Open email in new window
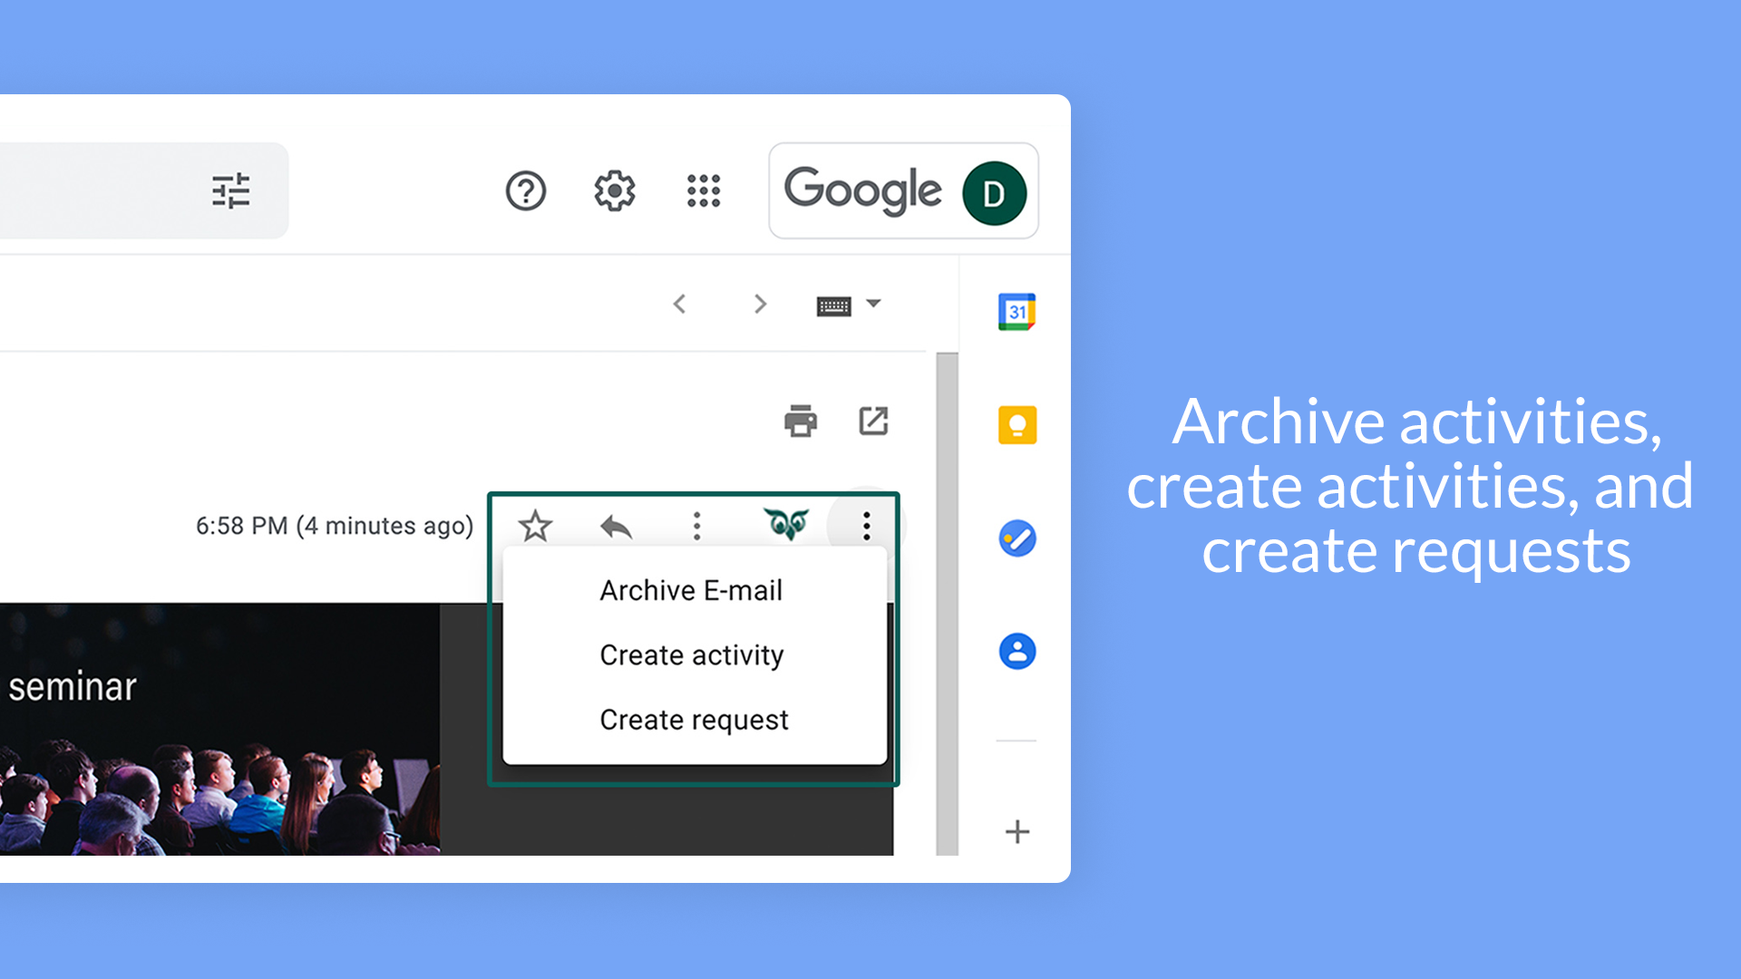 pyautogui.click(x=873, y=421)
